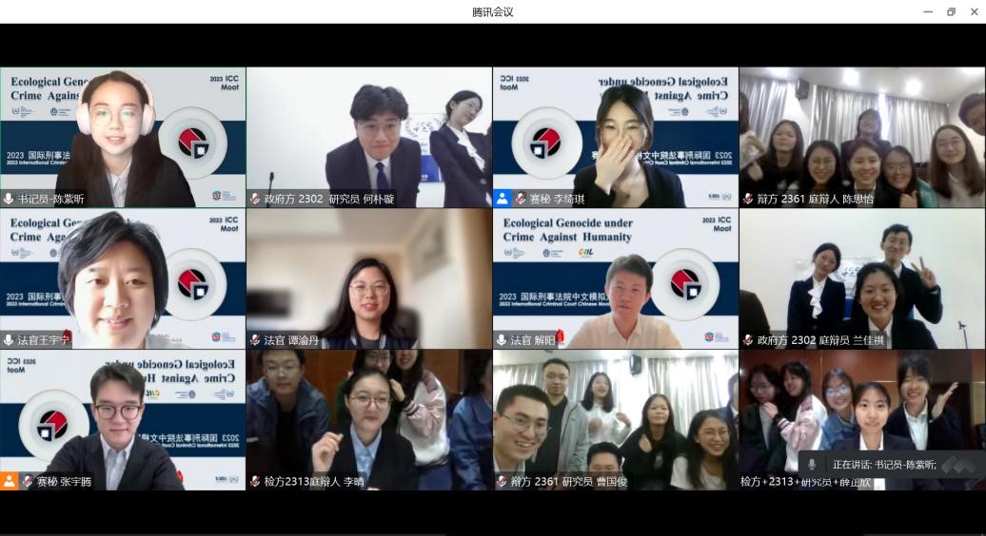Click orange co-host badge on 赛秘 张宇腾 tile
The height and width of the screenshot is (536, 986).
pyautogui.click(x=9, y=481)
